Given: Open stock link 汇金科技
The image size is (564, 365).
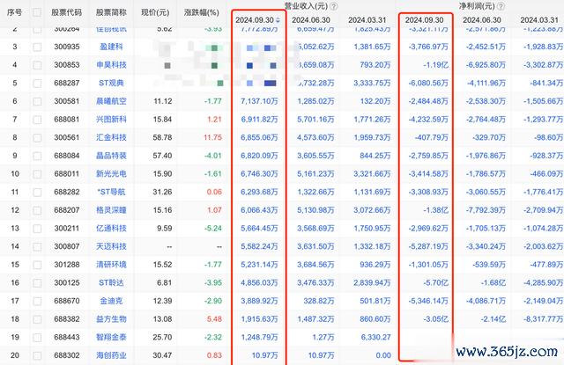Looking at the screenshot, I should 111,137.
